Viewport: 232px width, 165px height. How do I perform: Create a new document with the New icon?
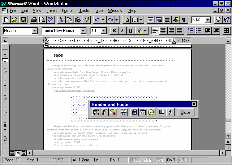click(7, 20)
